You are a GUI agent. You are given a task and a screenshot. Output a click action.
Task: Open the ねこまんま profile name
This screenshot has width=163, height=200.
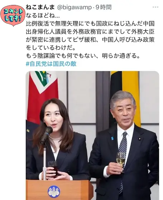pos(40,7)
